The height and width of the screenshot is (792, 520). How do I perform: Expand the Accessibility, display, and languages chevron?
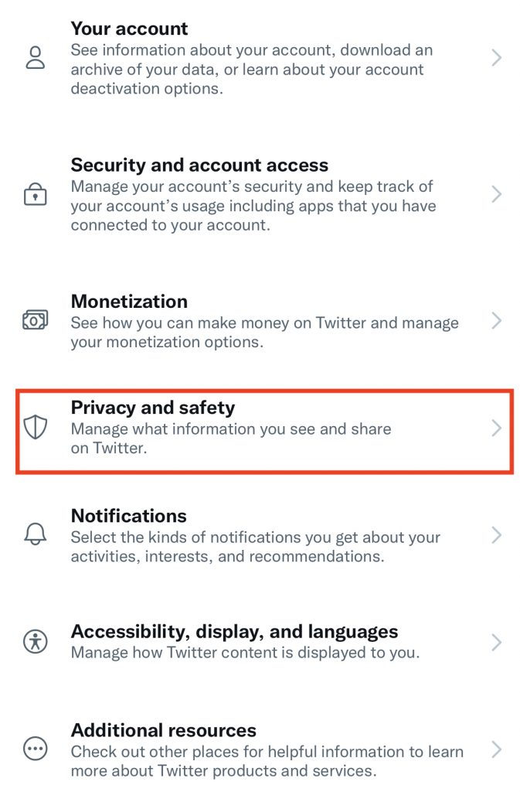pyautogui.click(x=497, y=642)
